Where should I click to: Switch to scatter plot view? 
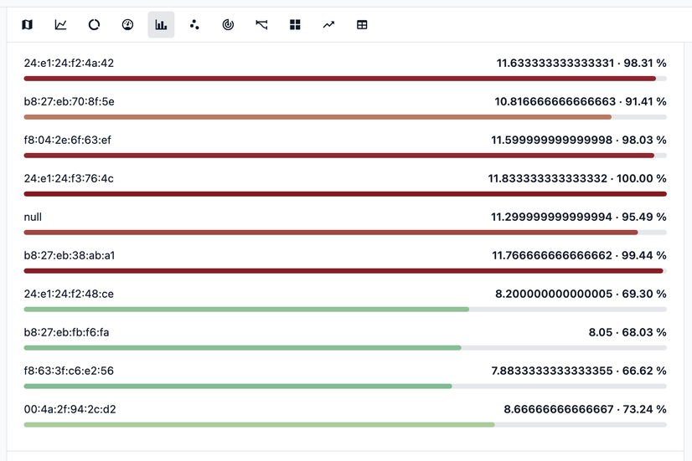194,25
